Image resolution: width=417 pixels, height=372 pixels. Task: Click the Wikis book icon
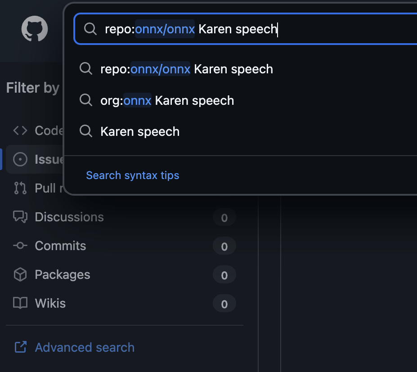coord(20,303)
